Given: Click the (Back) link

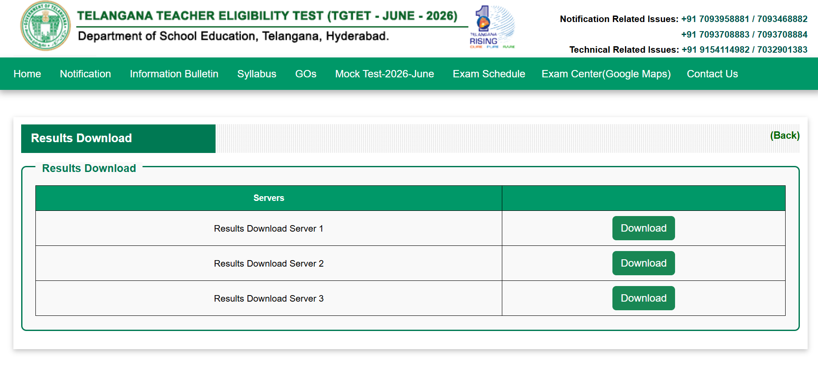Looking at the screenshot, I should click(785, 136).
